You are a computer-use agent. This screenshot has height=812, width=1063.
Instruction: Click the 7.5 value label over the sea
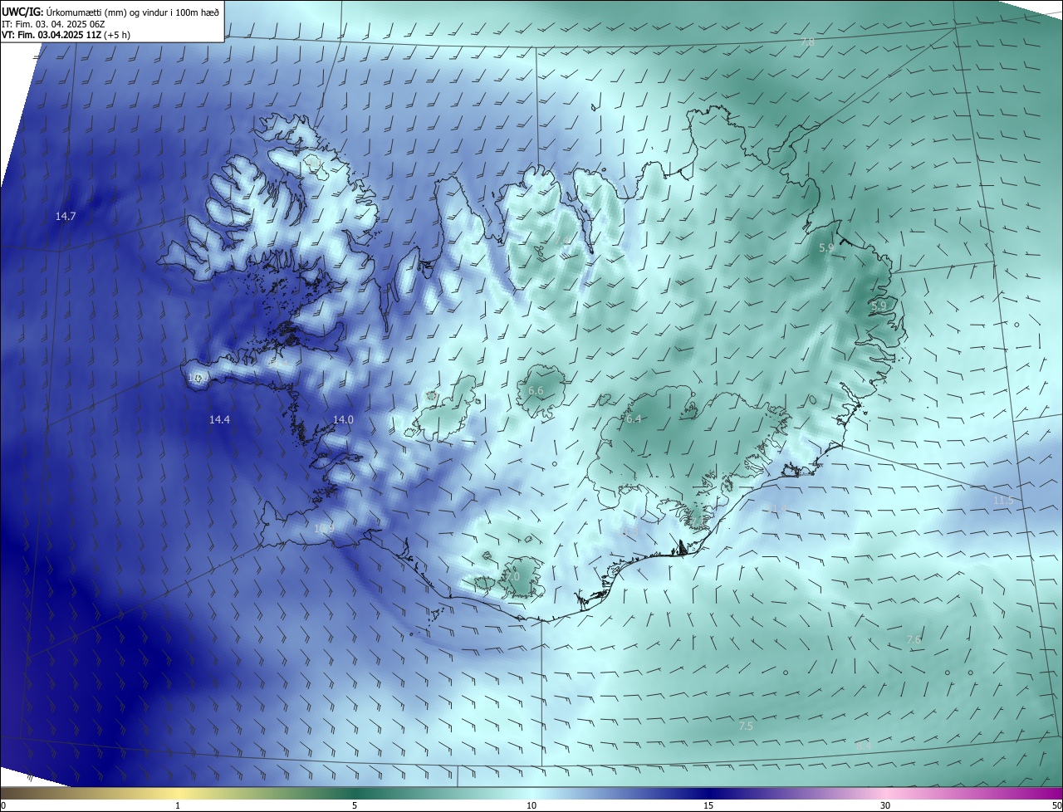[x=746, y=726]
